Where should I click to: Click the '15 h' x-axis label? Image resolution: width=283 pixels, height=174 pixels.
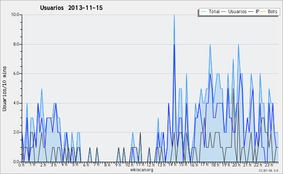tap(183, 165)
